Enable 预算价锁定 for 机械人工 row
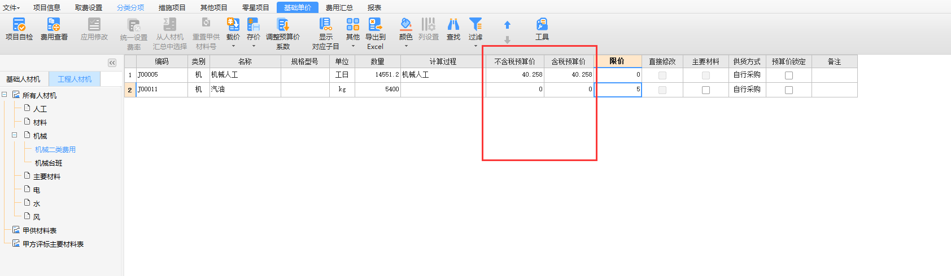The width and height of the screenshot is (951, 276). [x=789, y=75]
